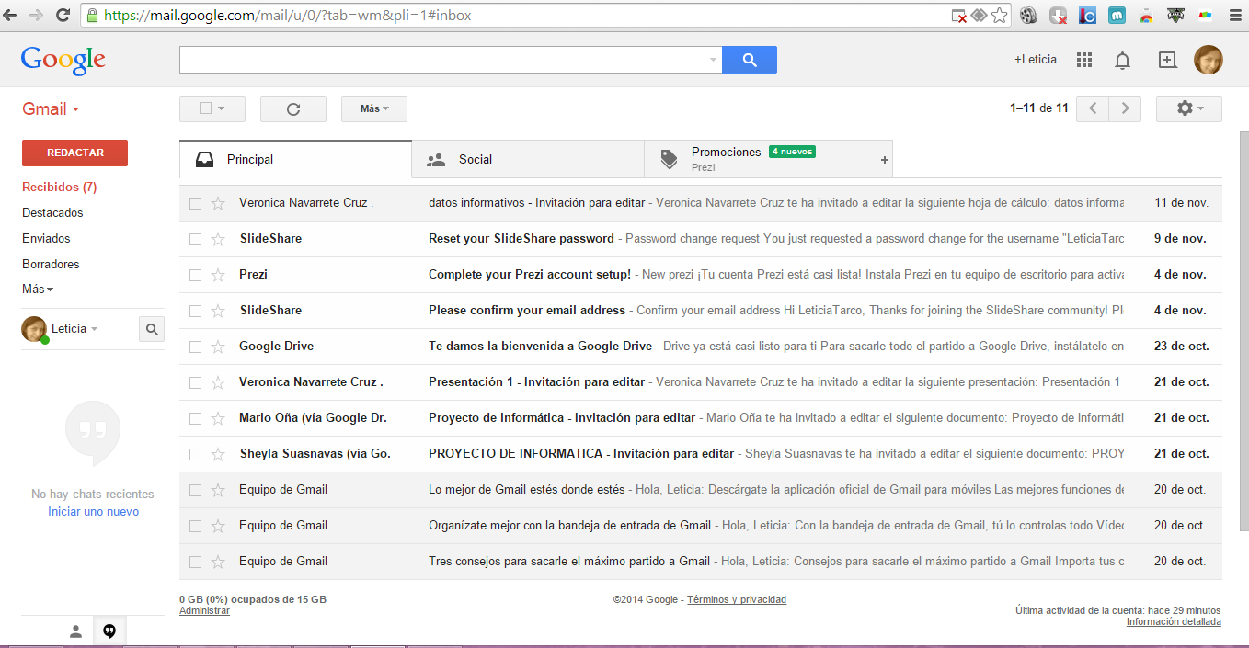This screenshot has width=1249, height=648.
Task: Check the Veronica Navarrete Cruz email checkbox
Action: pos(194,202)
